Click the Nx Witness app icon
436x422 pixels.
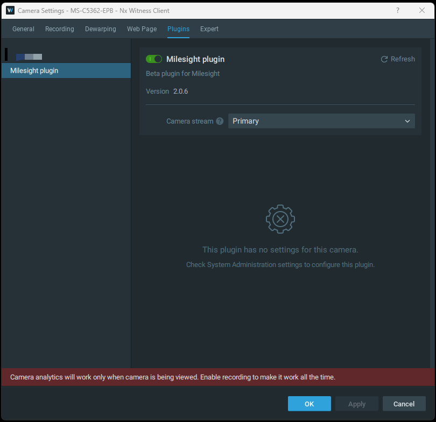click(x=10, y=11)
